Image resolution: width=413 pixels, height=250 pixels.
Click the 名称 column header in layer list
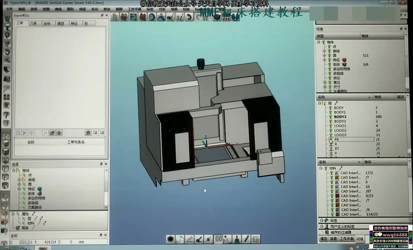click(322, 97)
